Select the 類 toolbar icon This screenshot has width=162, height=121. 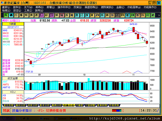(56, 15)
